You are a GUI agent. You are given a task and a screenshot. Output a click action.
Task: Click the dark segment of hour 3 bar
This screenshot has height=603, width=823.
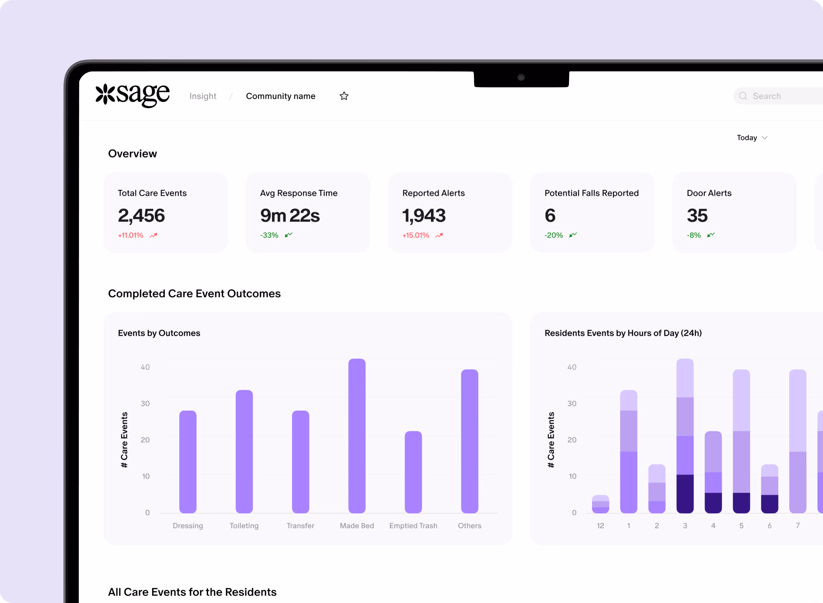pyautogui.click(x=685, y=494)
